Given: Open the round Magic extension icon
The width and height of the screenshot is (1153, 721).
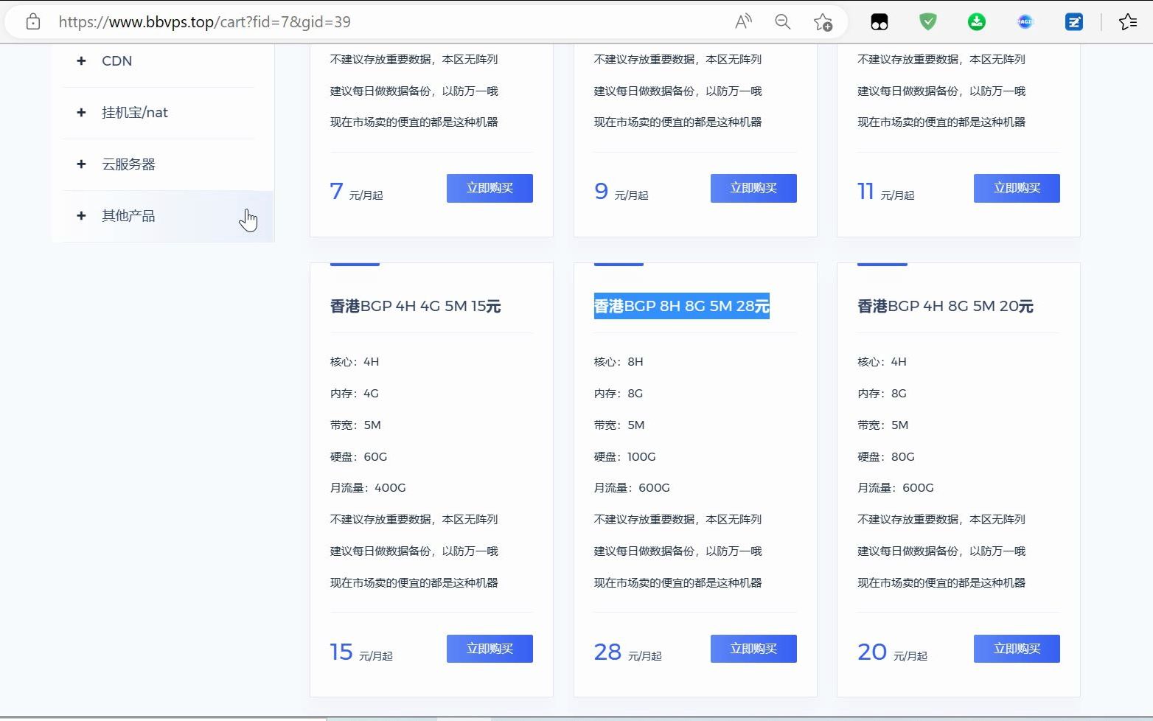Looking at the screenshot, I should coord(1025,22).
